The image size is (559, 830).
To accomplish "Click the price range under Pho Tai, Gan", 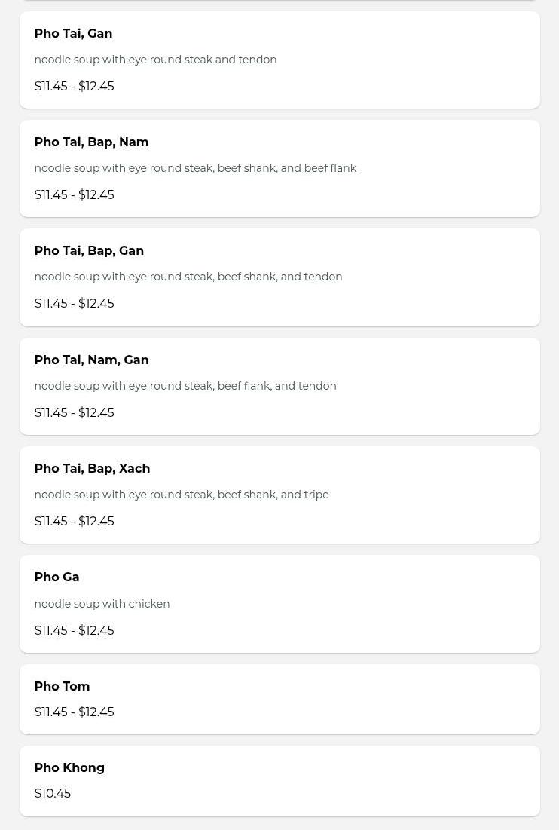I will point(74,86).
